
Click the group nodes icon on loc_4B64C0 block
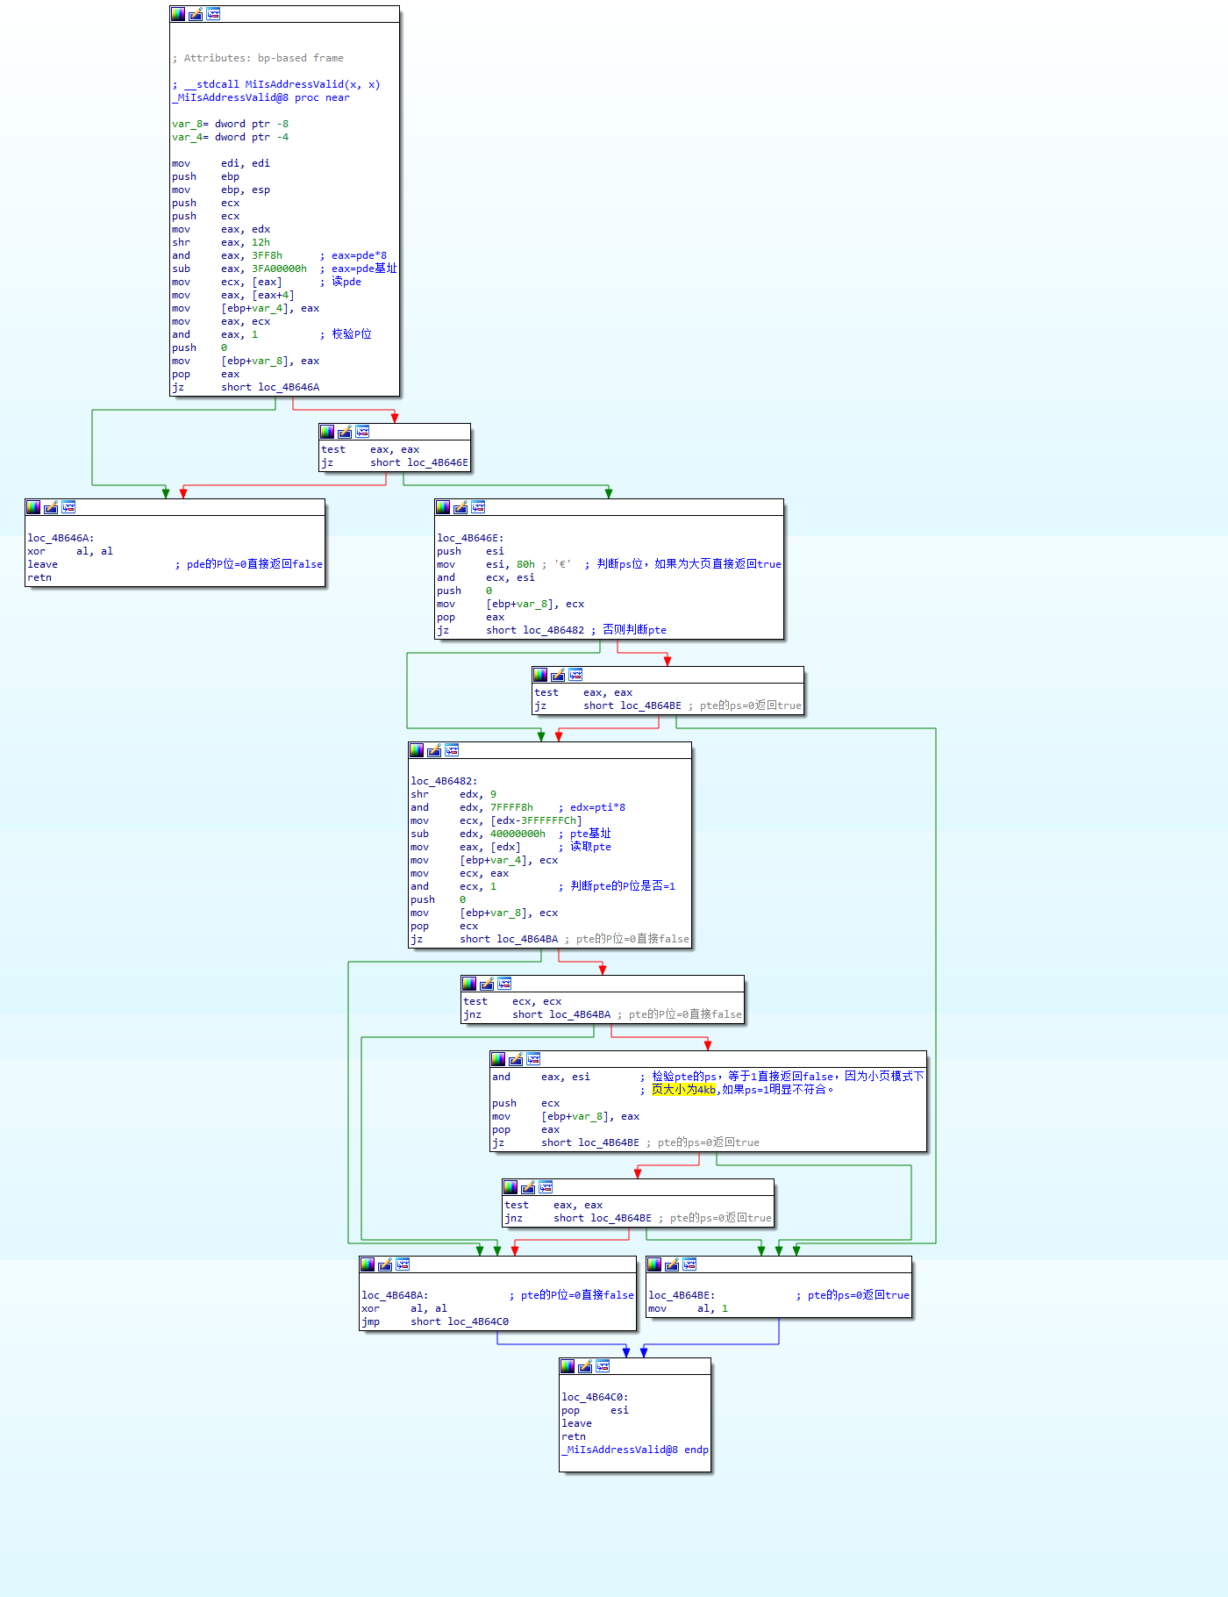(603, 1366)
